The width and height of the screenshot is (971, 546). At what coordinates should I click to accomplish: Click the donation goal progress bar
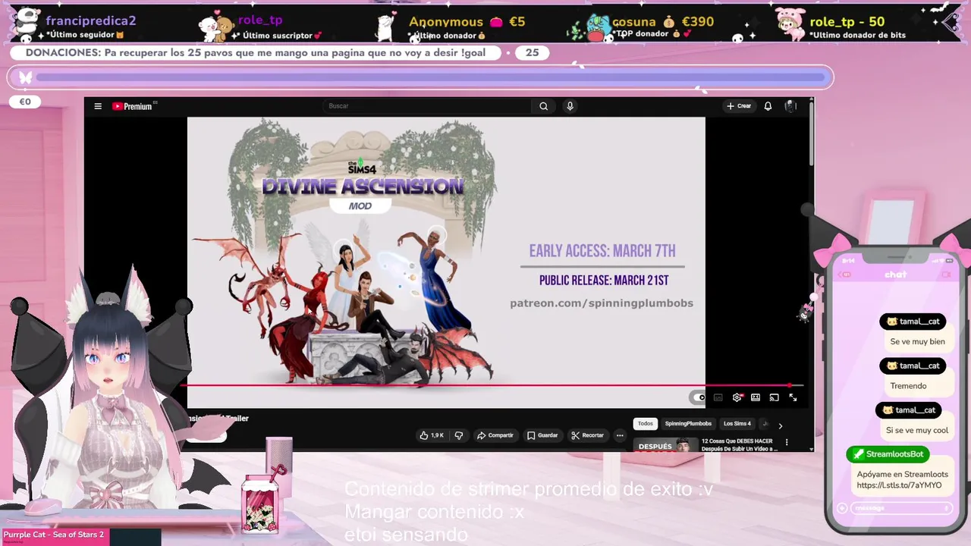point(420,77)
